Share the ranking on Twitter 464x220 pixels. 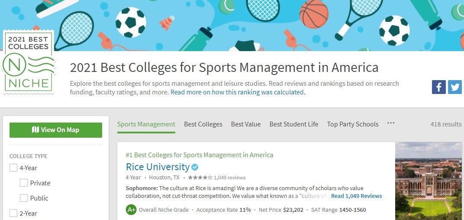(x=455, y=87)
